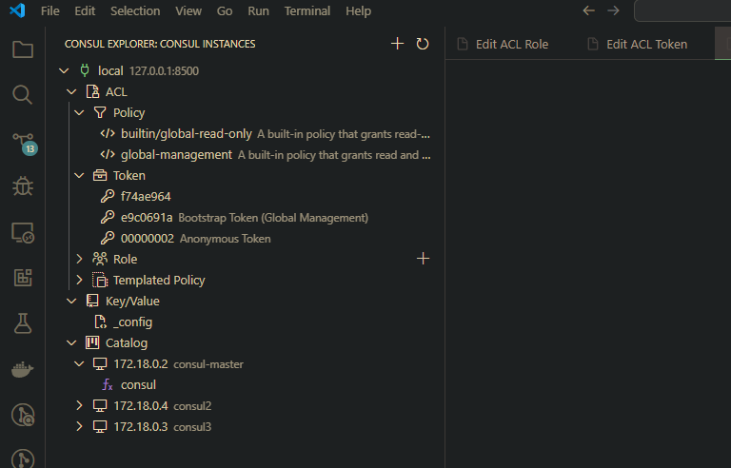Open the Extensions view icon
The image size is (731, 468).
tap(23, 278)
